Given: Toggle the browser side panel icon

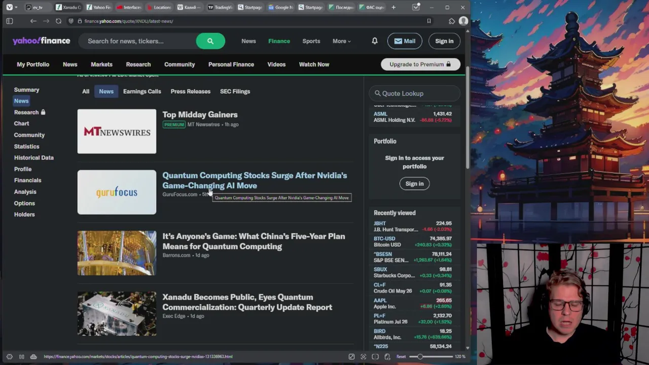Looking at the screenshot, I should 9,21.
